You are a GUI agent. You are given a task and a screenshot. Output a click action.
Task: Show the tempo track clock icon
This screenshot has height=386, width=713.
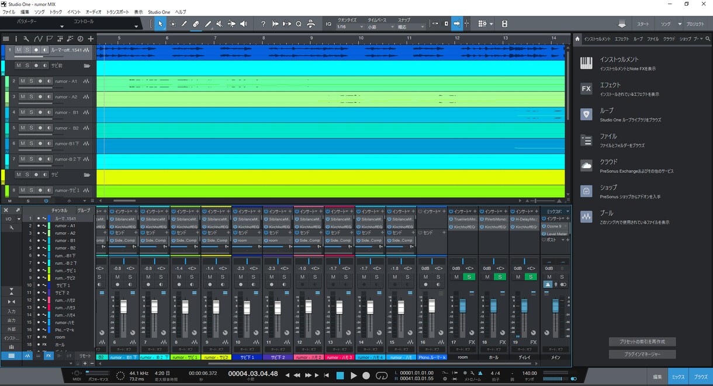[x=80, y=39]
